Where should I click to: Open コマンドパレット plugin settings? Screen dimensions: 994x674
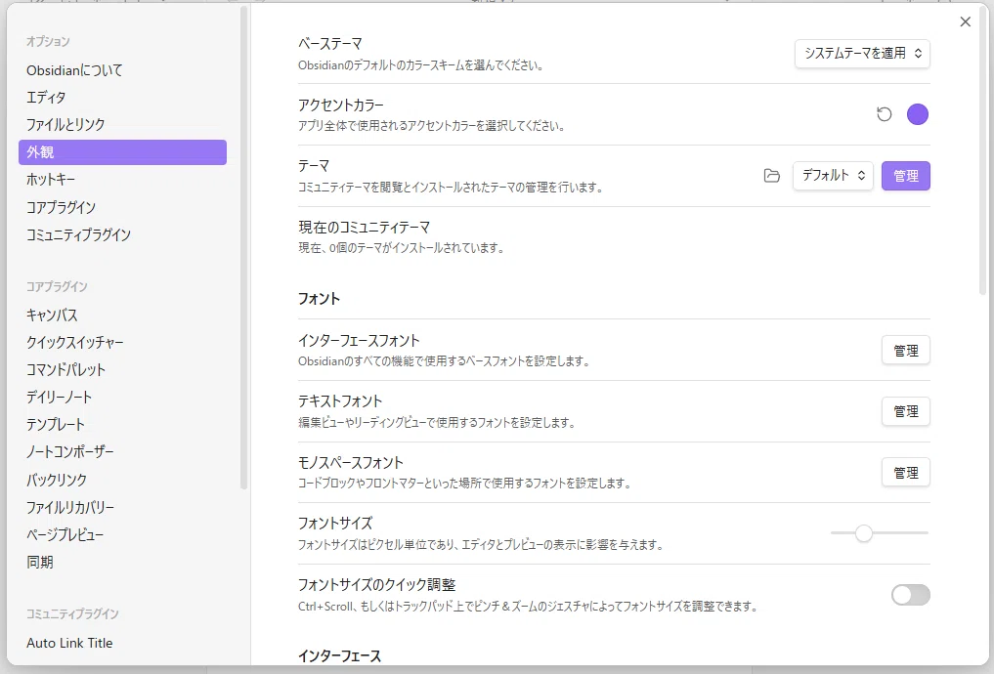click(x=122, y=369)
